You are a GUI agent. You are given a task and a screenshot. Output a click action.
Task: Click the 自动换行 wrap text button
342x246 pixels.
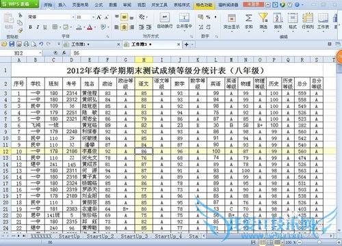pos(165,21)
